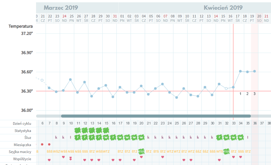The width and height of the screenshot is (271, 165).
Task: Select the intercourse heart on cycle day 12
Action: [85, 160]
